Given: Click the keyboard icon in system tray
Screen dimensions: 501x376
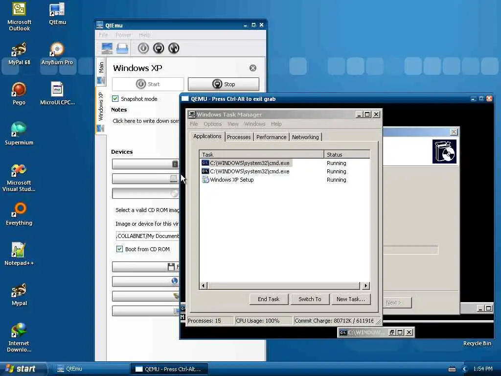Looking at the screenshot, I should pos(452,369).
